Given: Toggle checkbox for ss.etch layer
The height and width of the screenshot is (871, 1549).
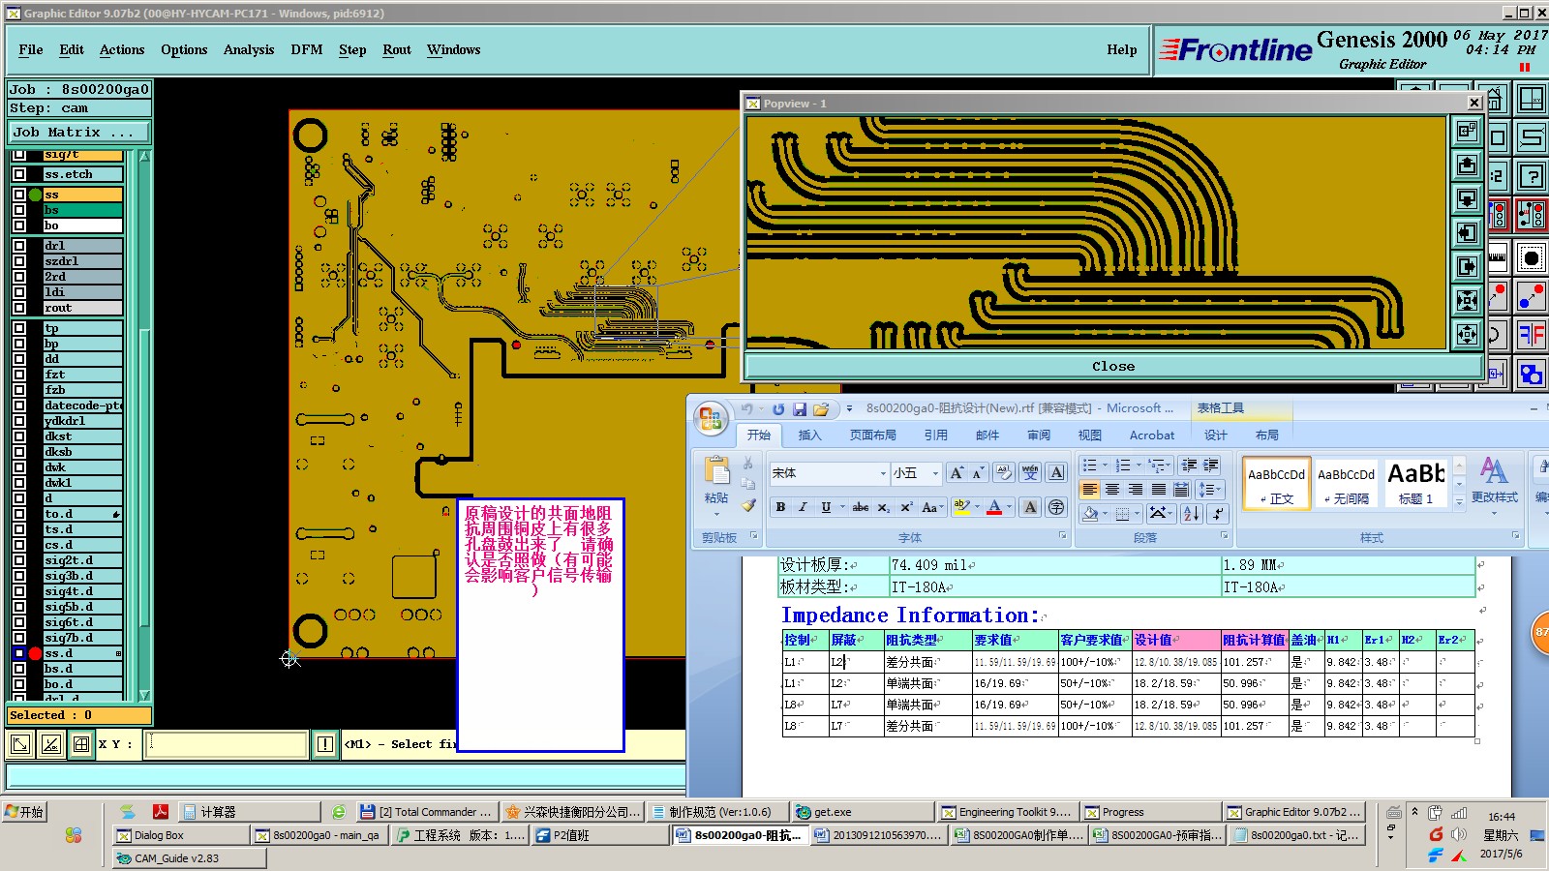Looking at the screenshot, I should click(x=19, y=174).
